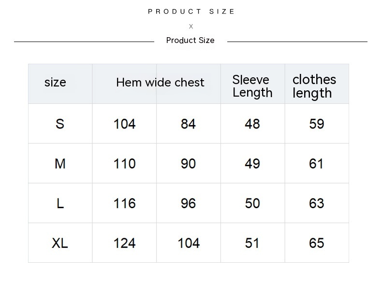This screenshot has width=382, height=285.
Task: Select sleeve length 48 in the S row
Action: click(x=252, y=124)
